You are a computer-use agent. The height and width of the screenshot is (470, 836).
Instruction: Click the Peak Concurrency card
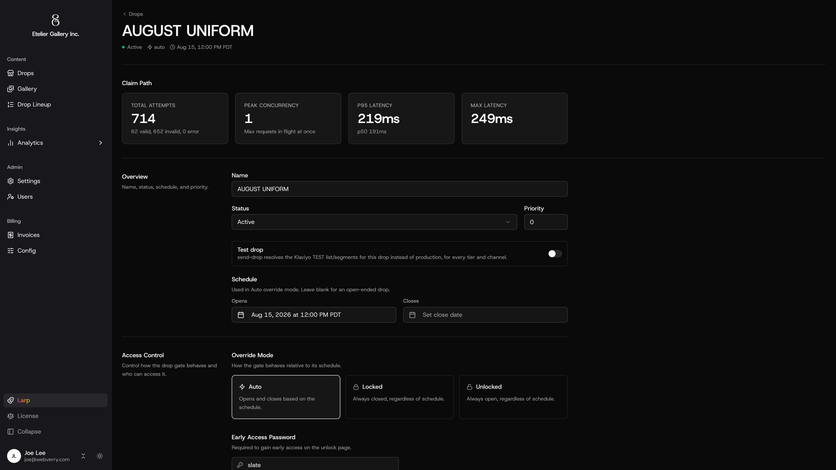click(x=288, y=118)
